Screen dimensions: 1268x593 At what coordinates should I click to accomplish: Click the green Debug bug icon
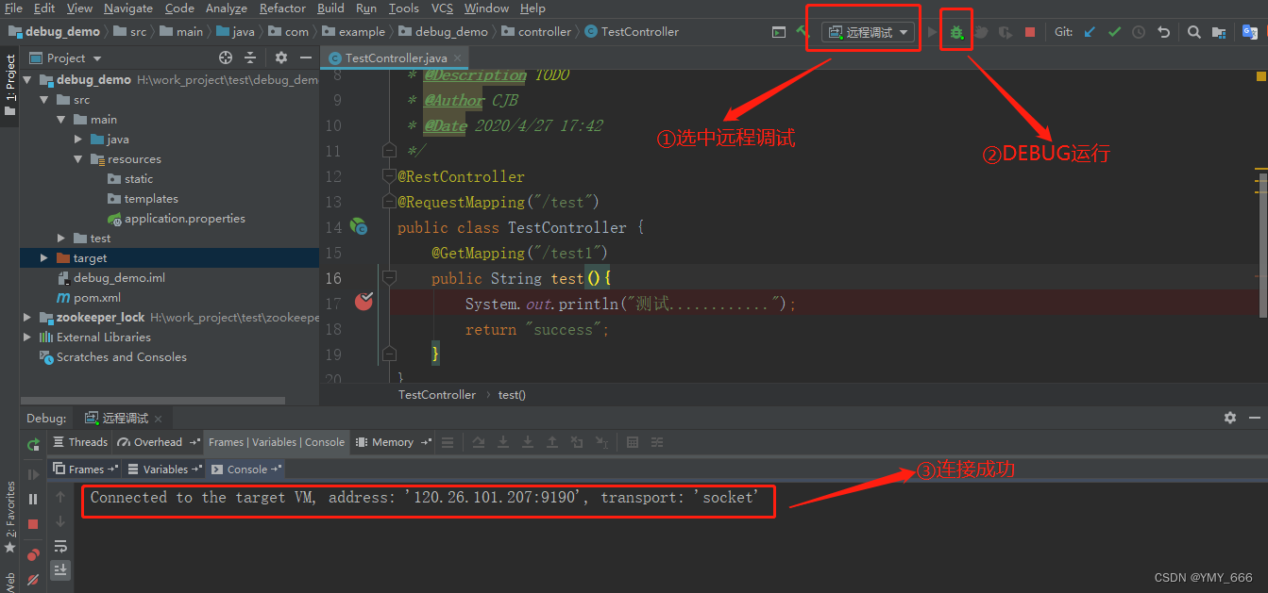956,32
